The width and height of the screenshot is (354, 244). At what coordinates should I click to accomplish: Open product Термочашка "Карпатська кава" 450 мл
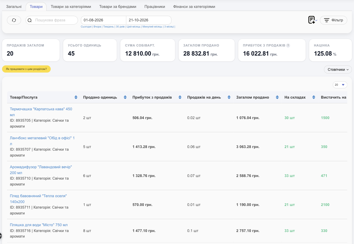tap(41, 112)
